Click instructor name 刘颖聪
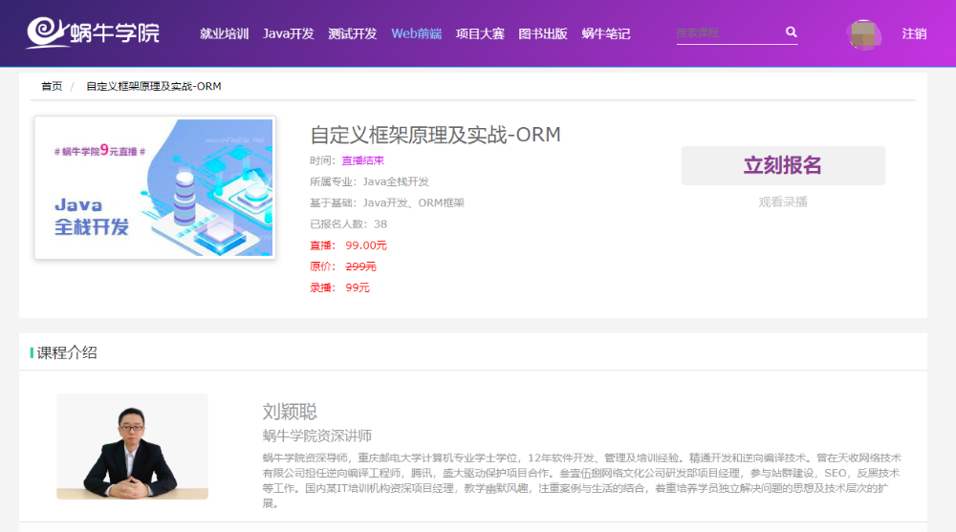Screen dimensions: 956x532 pyautogui.click(x=290, y=412)
